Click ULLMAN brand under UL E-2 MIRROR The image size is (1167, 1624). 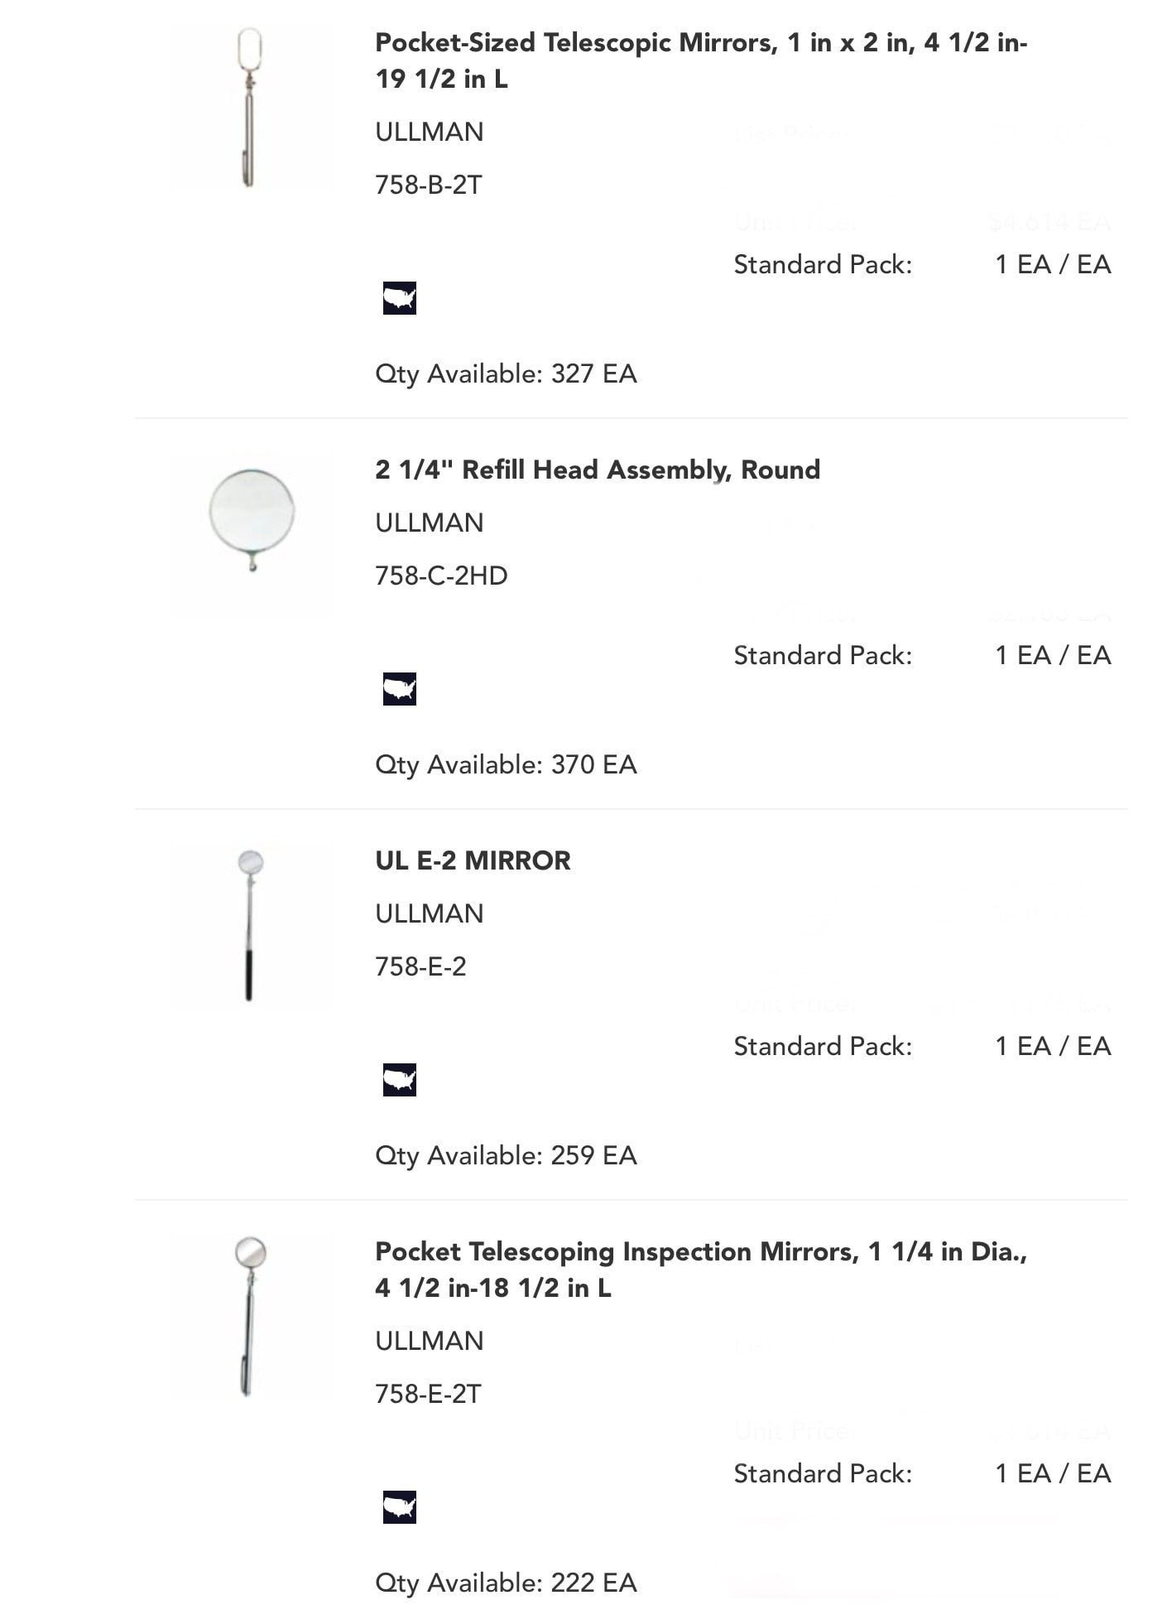point(429,913)
